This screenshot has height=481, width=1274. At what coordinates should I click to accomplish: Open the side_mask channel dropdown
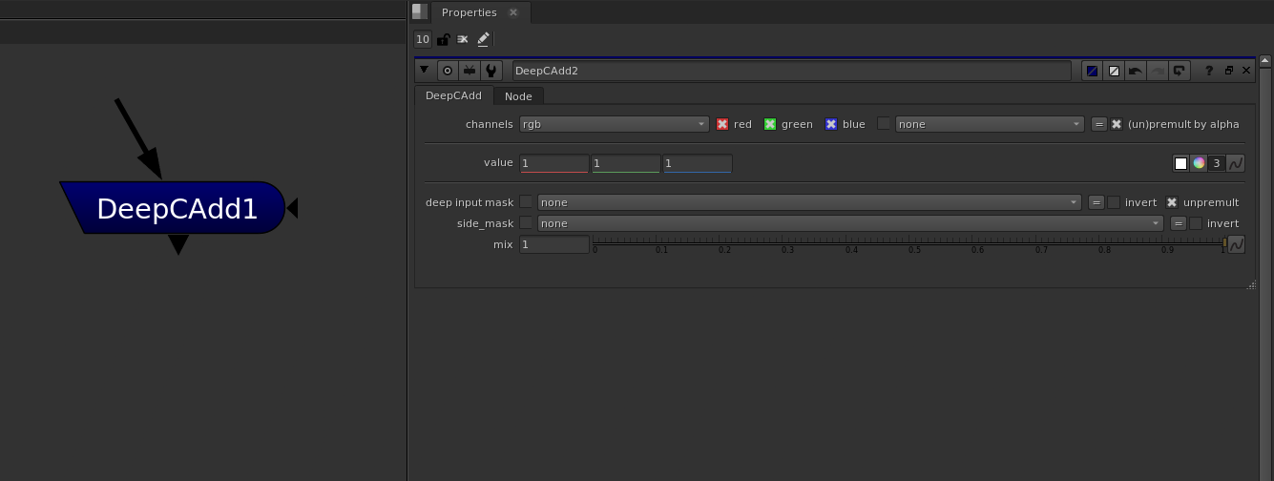pos(850,223)
